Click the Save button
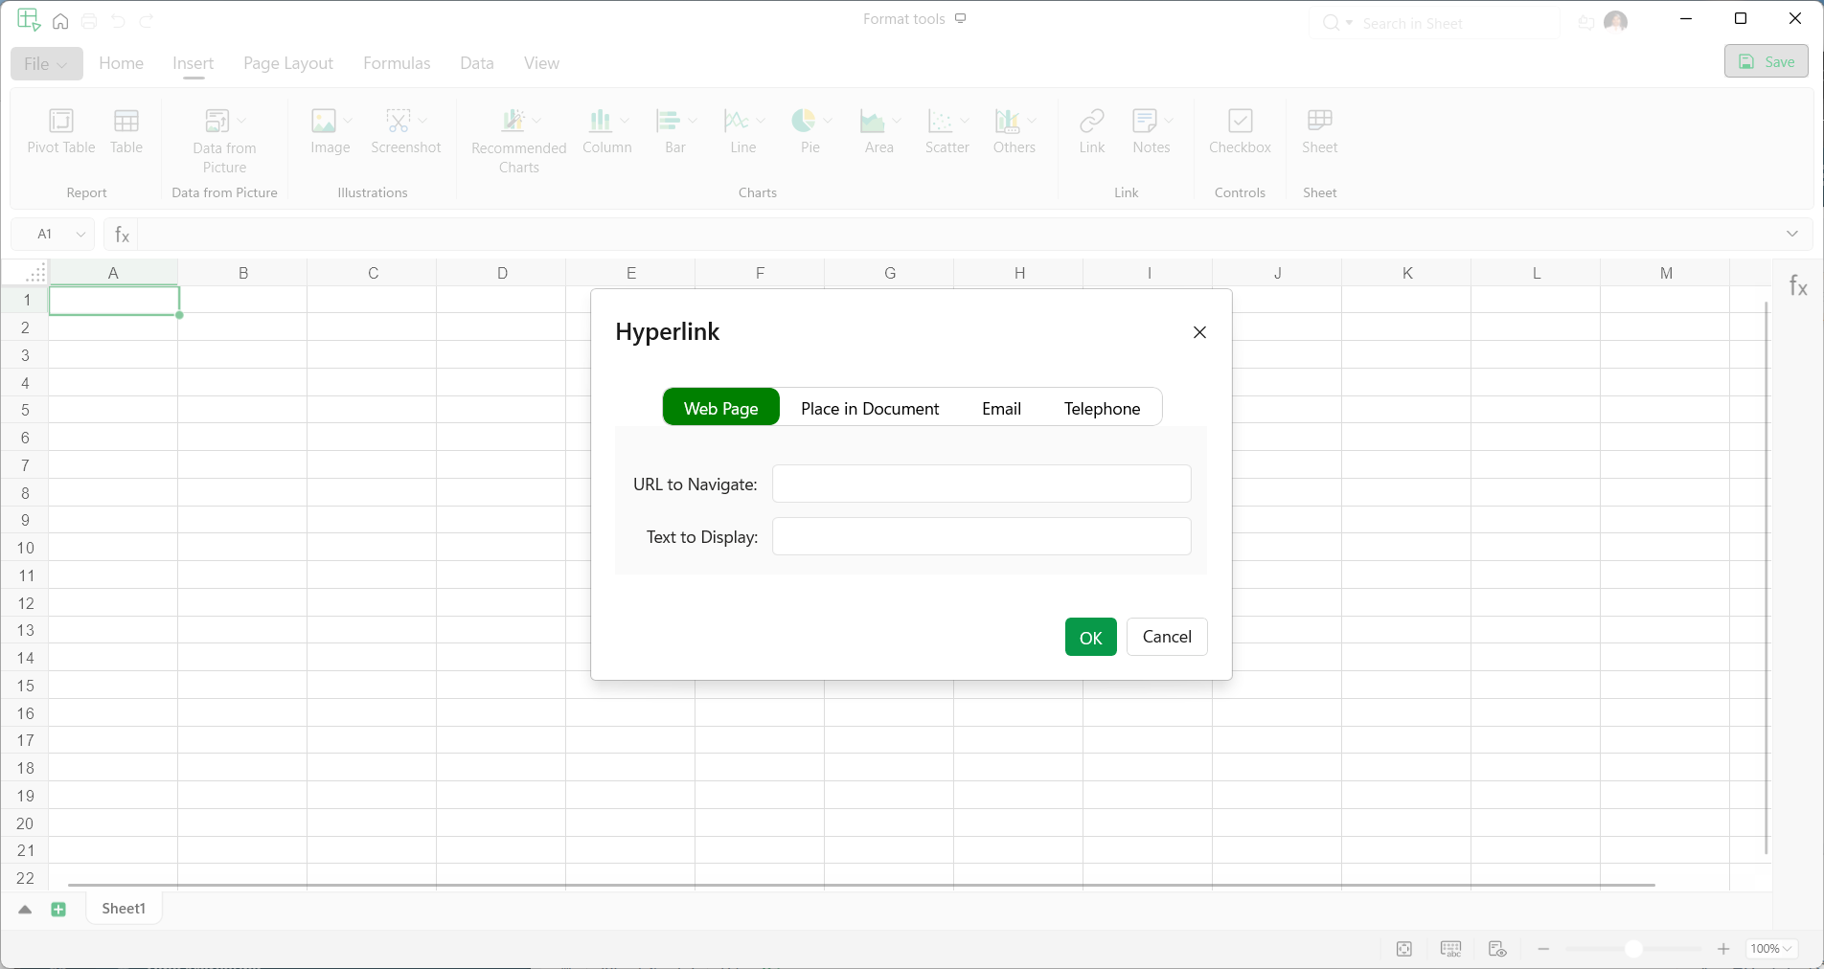Screen dimensions: 1824x969 1767,61
